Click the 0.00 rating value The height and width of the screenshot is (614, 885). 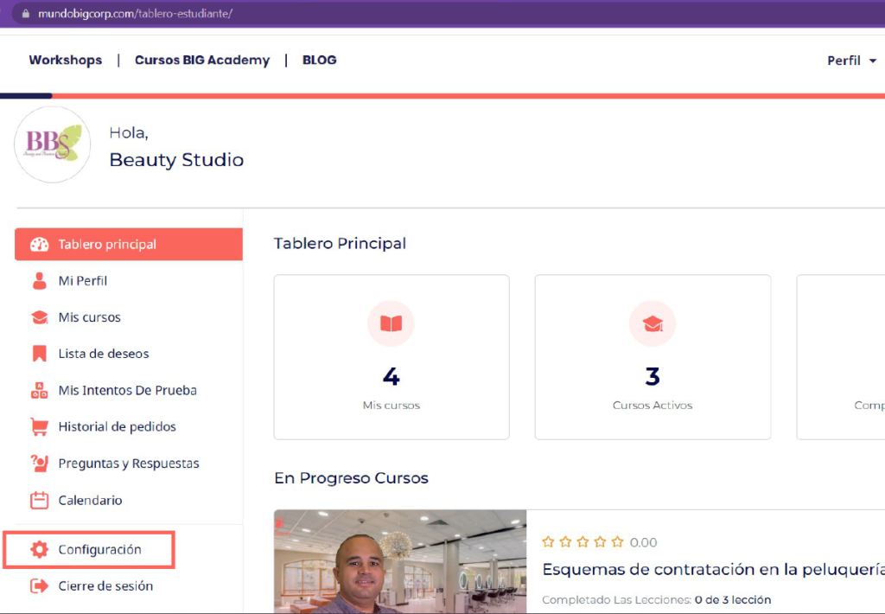pyautogui.click(x=643, y=543)
